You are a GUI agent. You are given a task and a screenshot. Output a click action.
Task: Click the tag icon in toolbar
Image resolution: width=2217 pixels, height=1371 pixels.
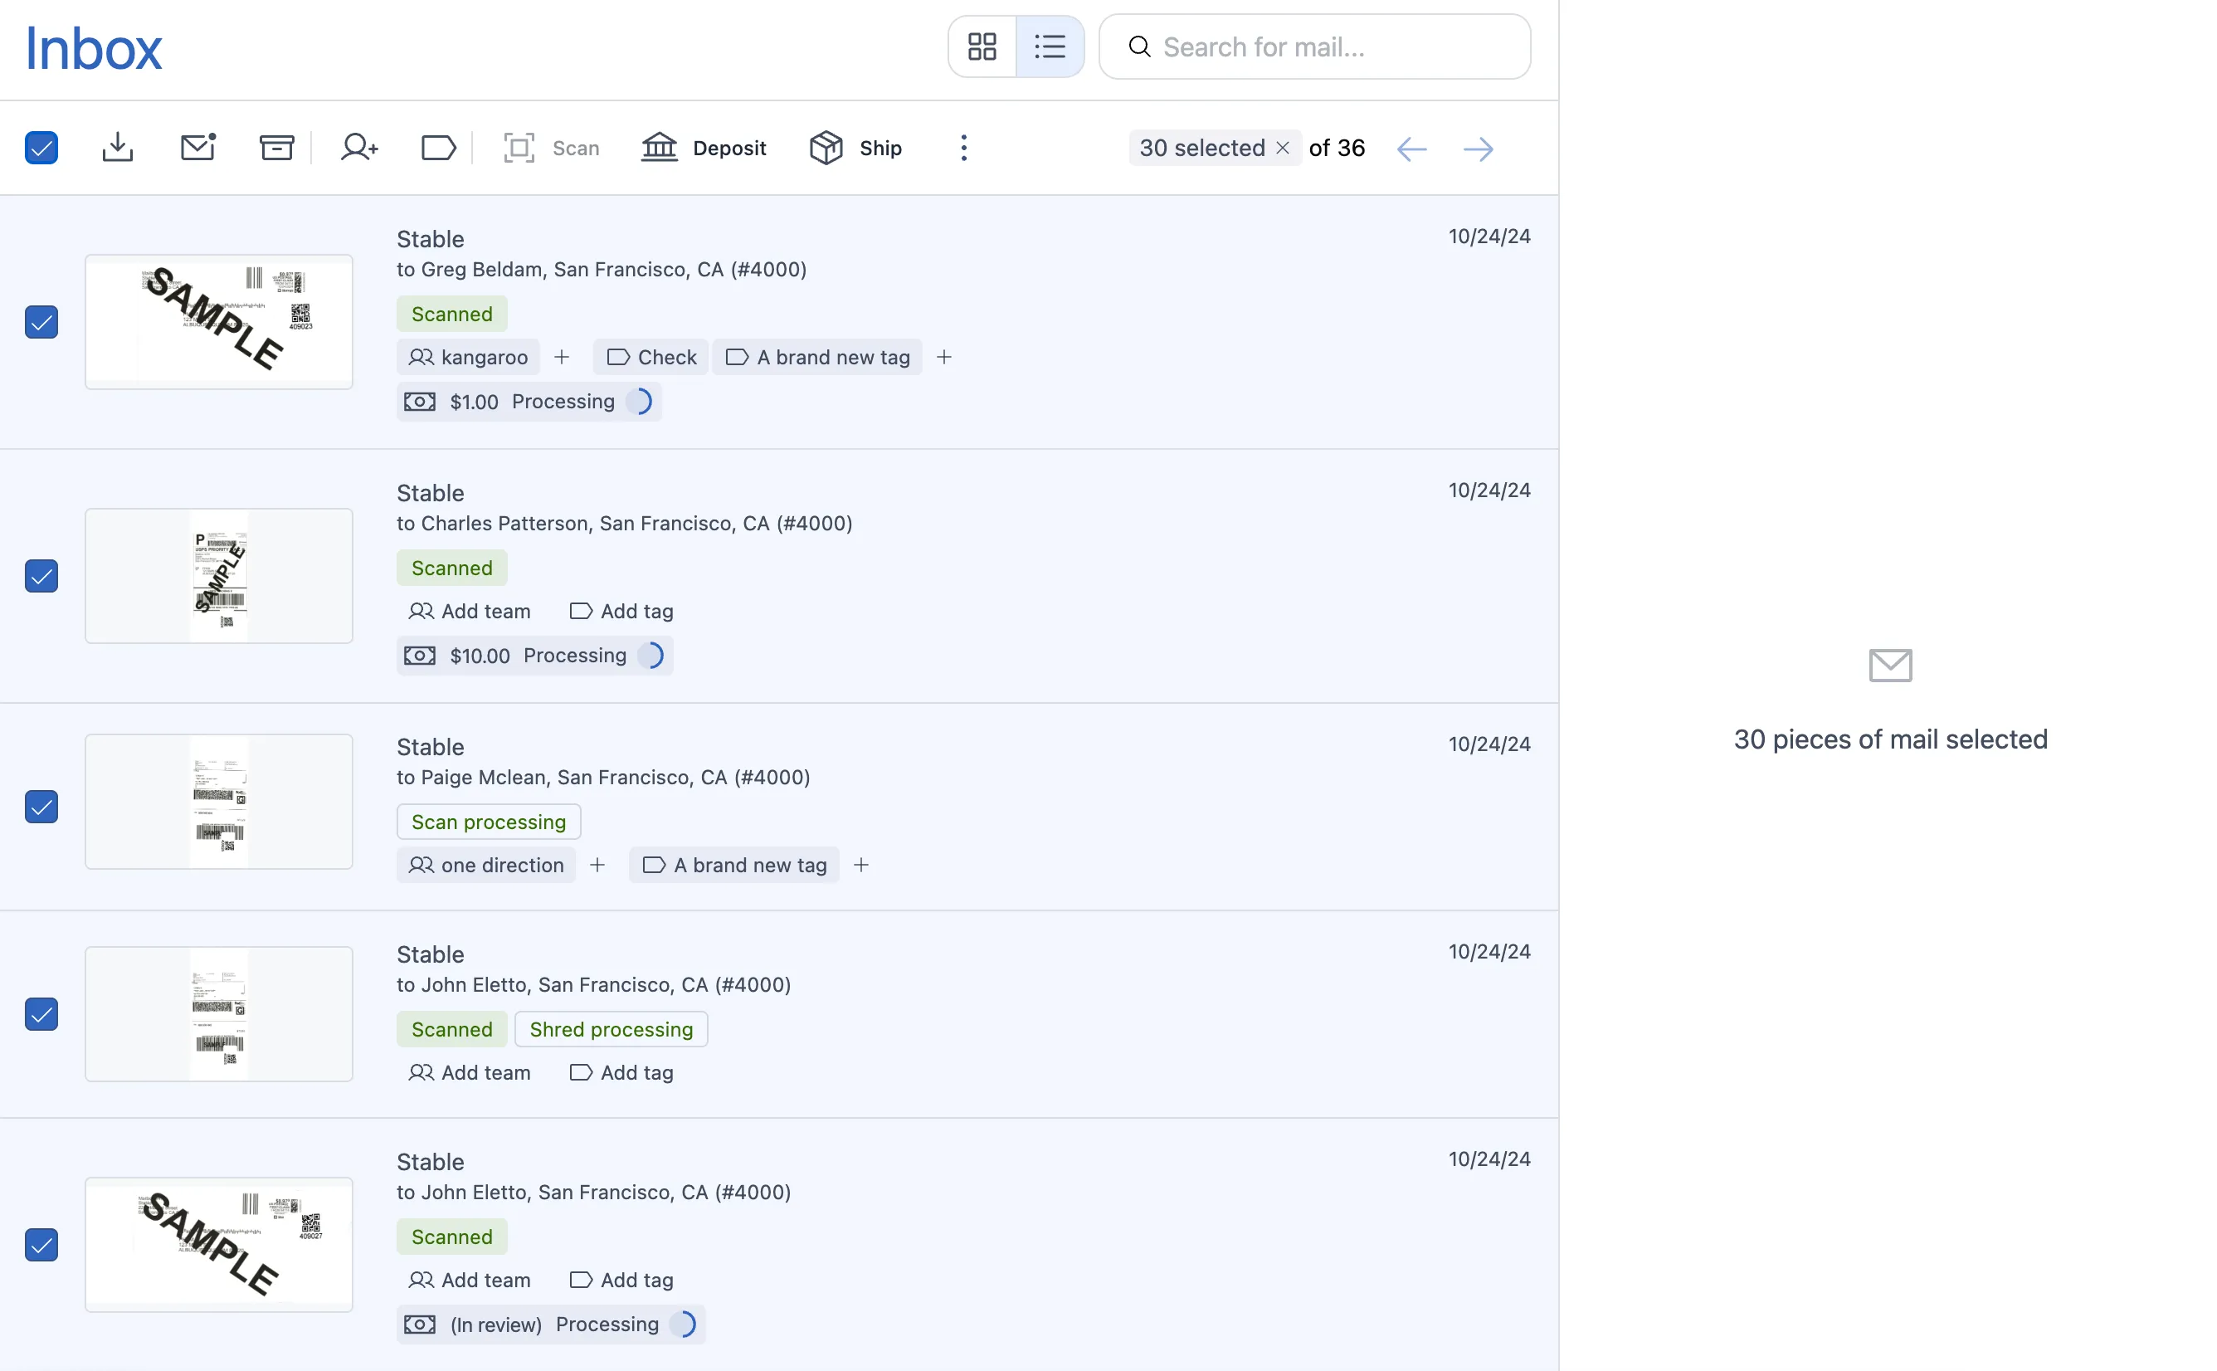439,148
